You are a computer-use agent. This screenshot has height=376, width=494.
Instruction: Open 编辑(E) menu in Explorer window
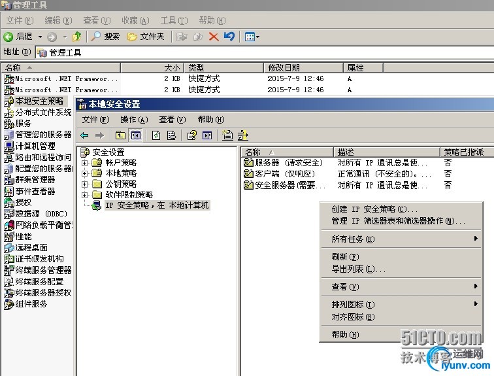[58, 20]
